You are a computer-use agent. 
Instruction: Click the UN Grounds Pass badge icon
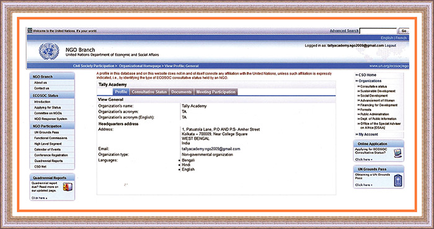(397, 180)
